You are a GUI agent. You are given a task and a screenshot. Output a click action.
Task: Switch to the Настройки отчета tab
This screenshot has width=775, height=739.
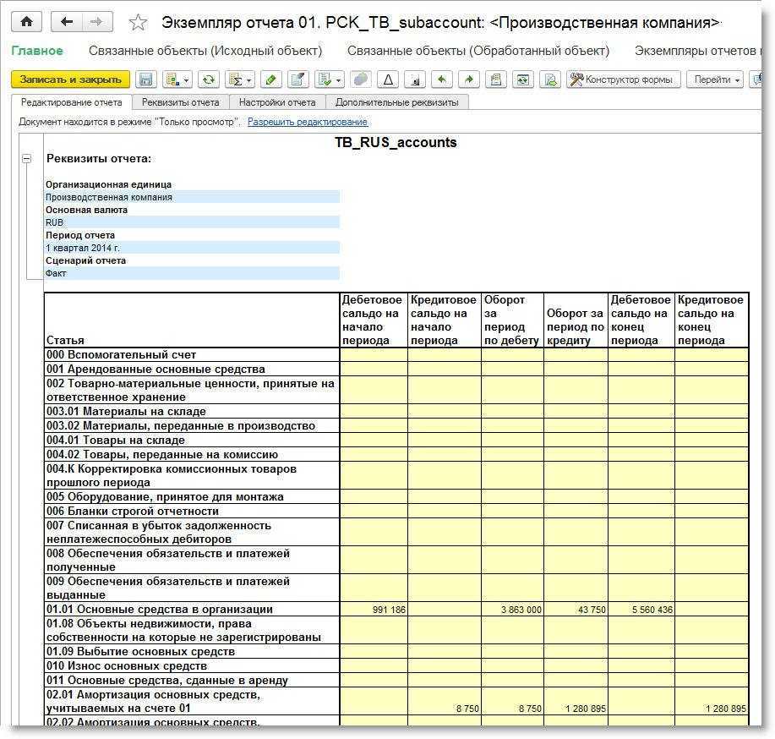click(x=277, y=102)
